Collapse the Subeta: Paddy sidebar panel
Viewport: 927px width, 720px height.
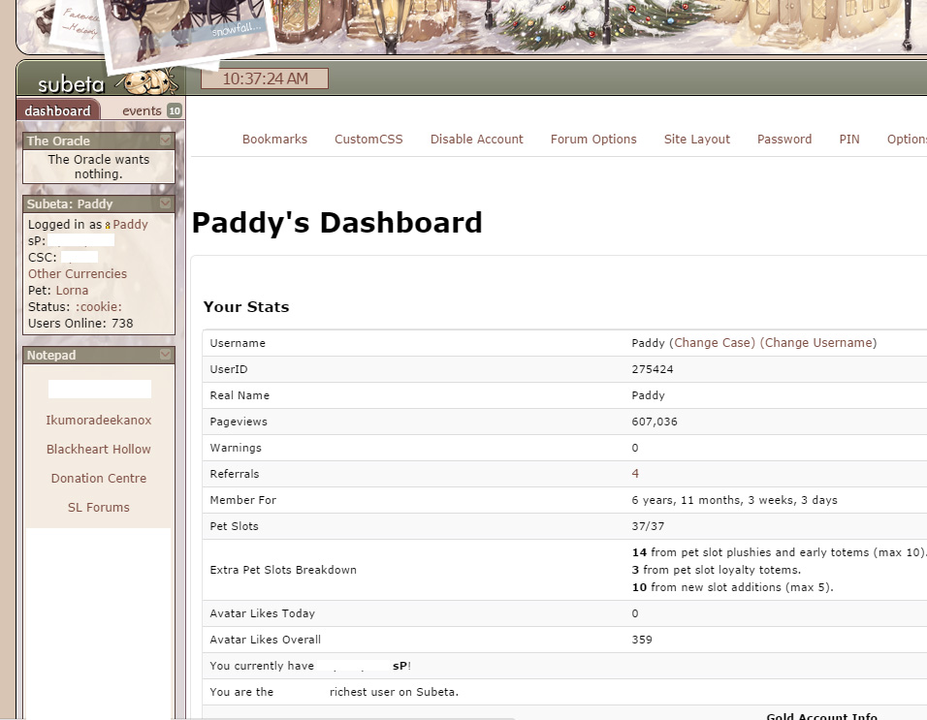[x=166, y=203]
